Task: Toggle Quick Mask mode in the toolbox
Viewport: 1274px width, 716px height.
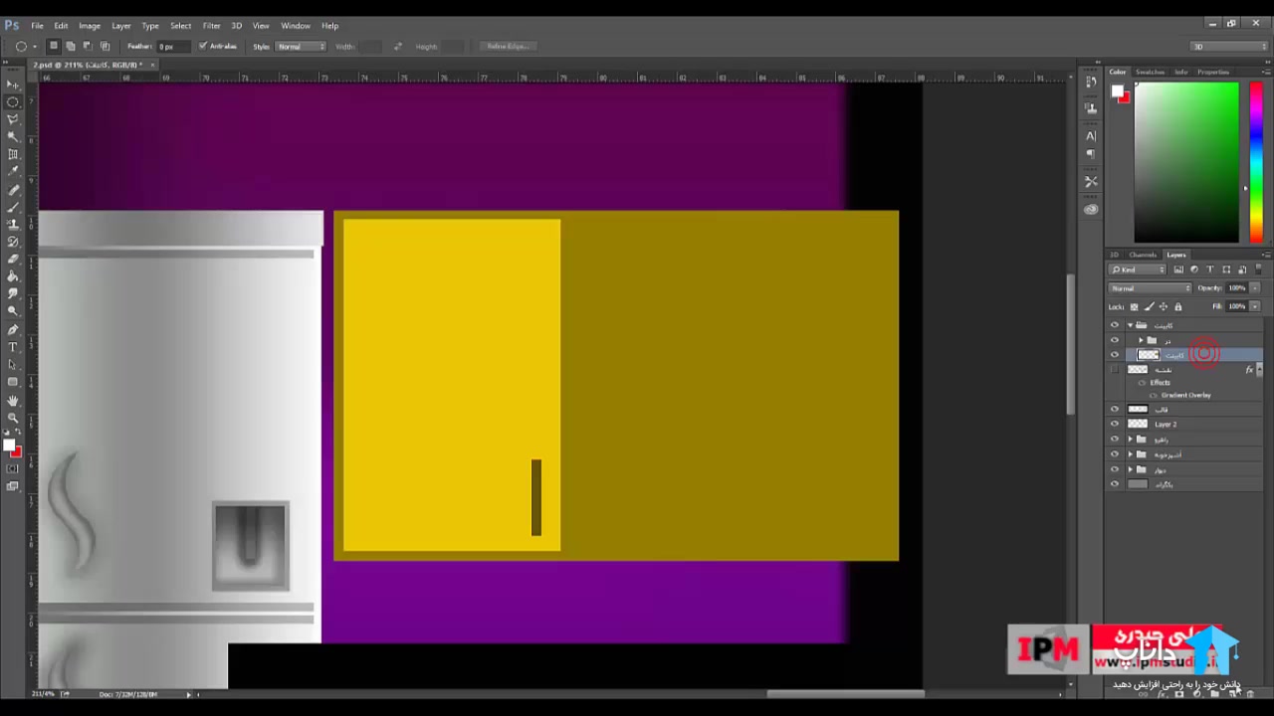Action: [x=13, y=468]
